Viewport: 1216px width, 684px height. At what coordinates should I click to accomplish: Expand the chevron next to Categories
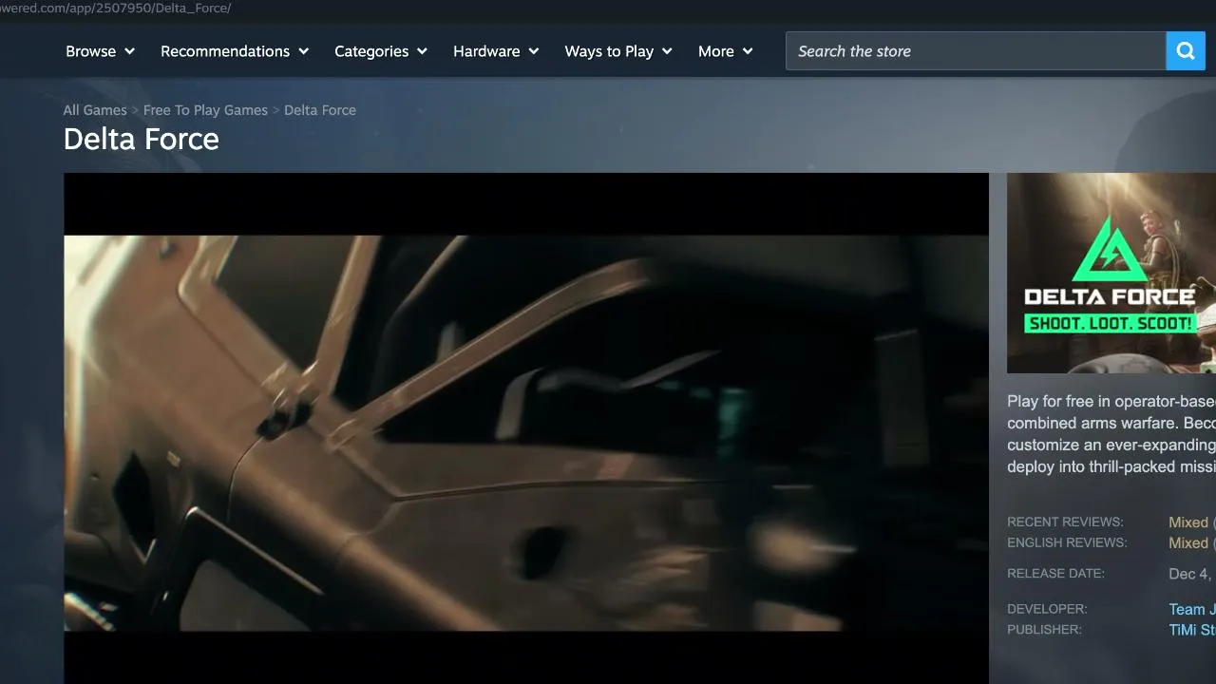pyautogui.click(x=422, y=51)
